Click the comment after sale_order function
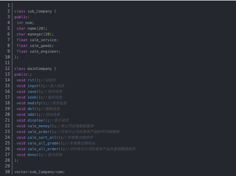 (x=88, y=132)
